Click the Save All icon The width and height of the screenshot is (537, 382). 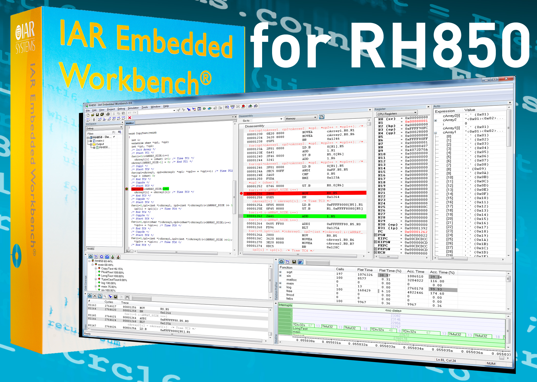point(102,114)
